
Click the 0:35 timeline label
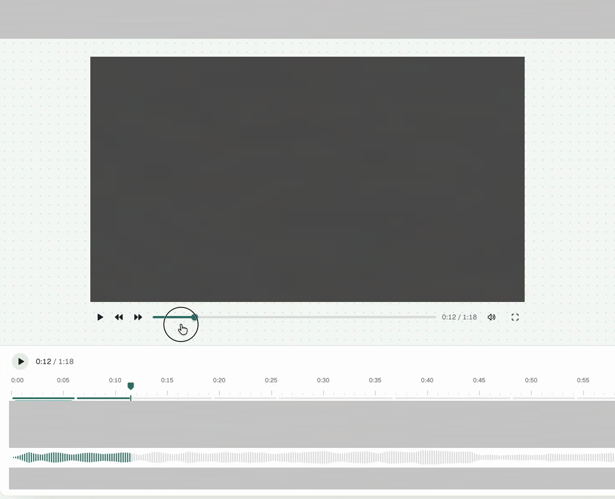point(375,380)
